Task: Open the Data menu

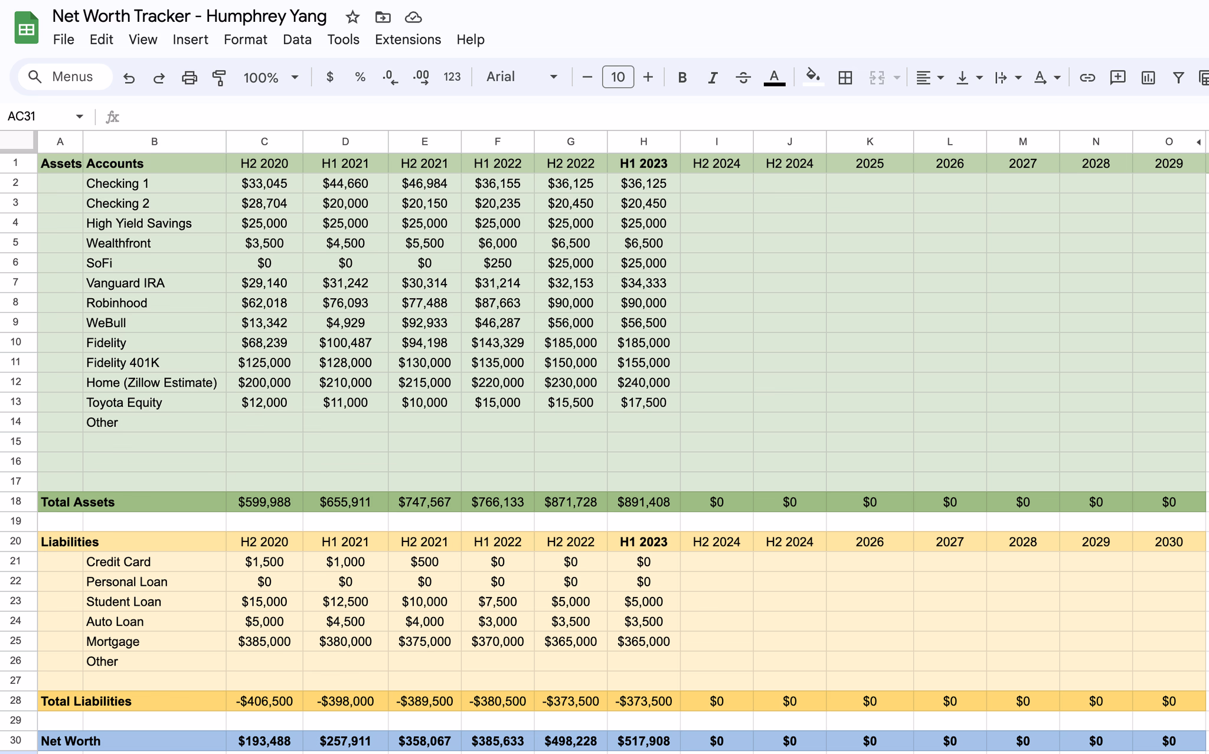Action: point(297,40)
